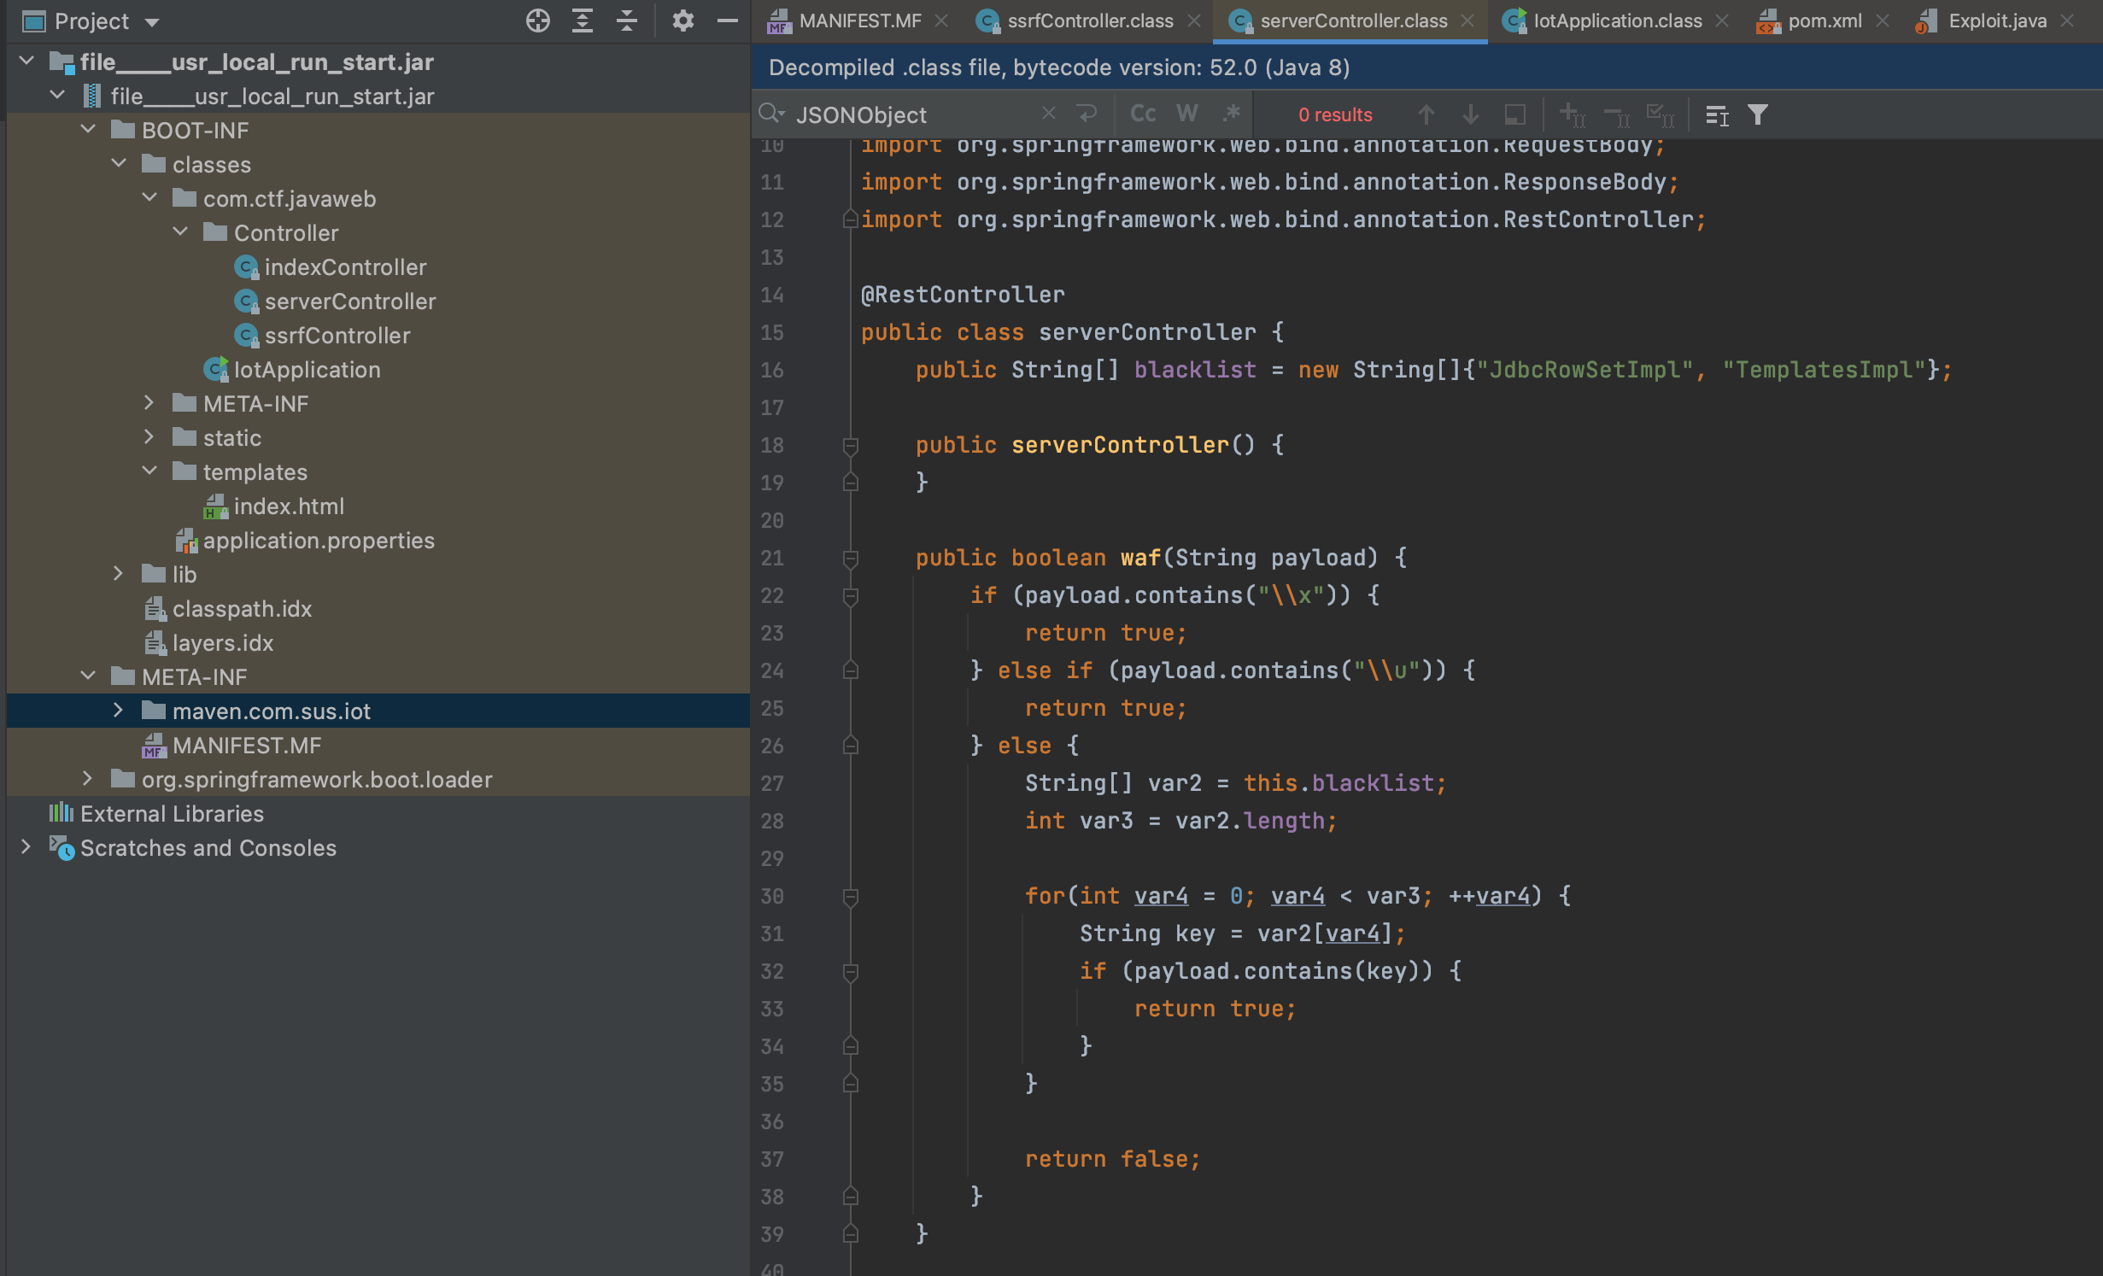Click fold toggle for imports at line 12
This screenshot has width=2103, height=1276.
[850, 220]
